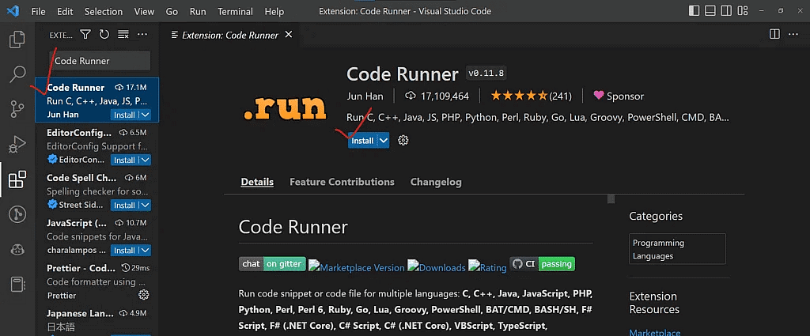Toggle the secondary side bar layout
810x336 pixels.
pyautogui.click(x=726, y=11)
